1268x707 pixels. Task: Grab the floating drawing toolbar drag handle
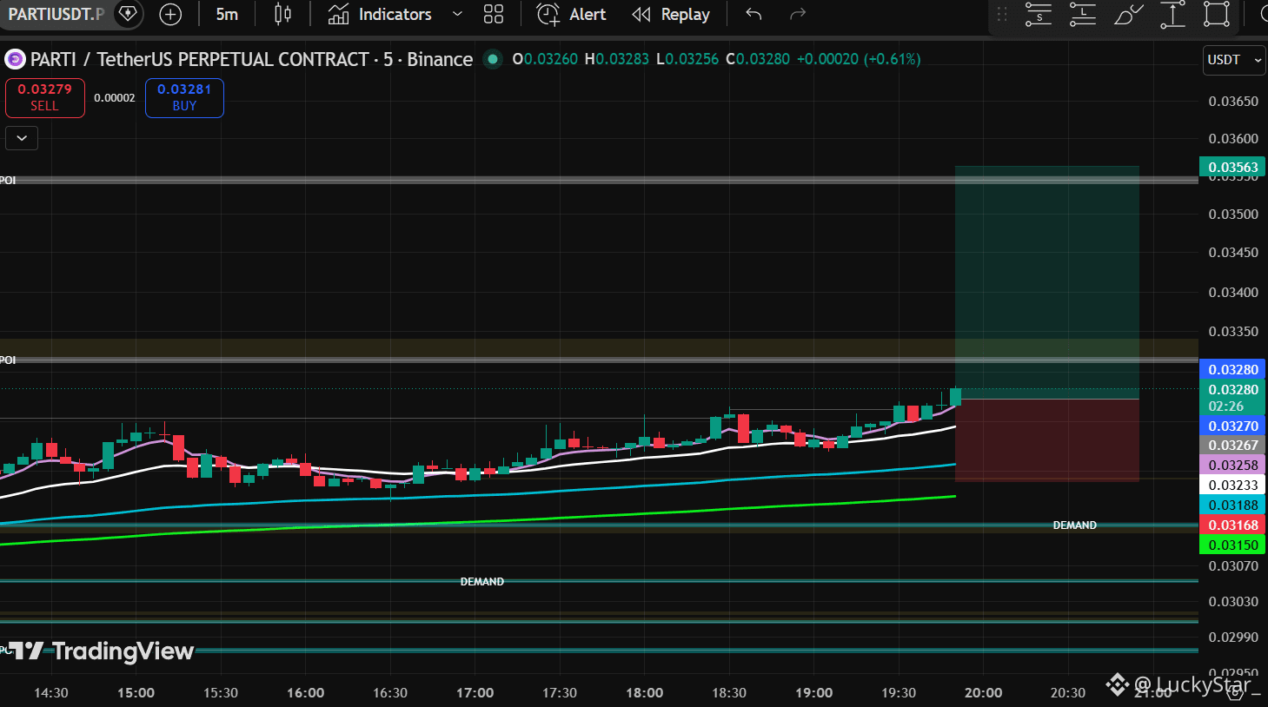point(1002,14)
